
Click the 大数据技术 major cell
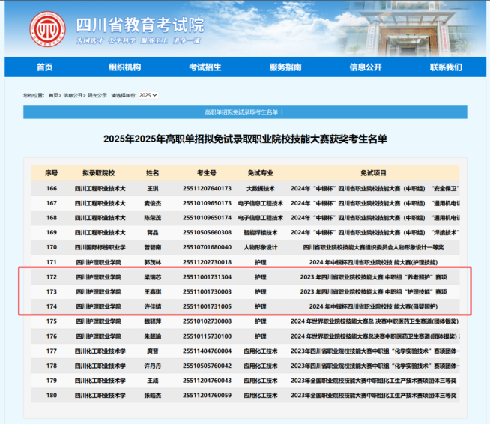(x=261, y=189)
